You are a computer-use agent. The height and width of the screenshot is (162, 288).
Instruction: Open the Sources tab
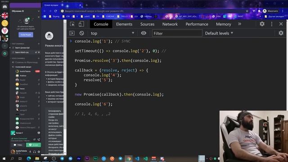point(147,24)
